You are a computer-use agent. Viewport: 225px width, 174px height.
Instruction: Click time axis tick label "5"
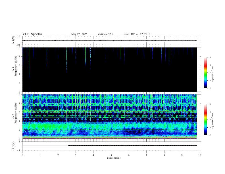(x=111, y=155)
